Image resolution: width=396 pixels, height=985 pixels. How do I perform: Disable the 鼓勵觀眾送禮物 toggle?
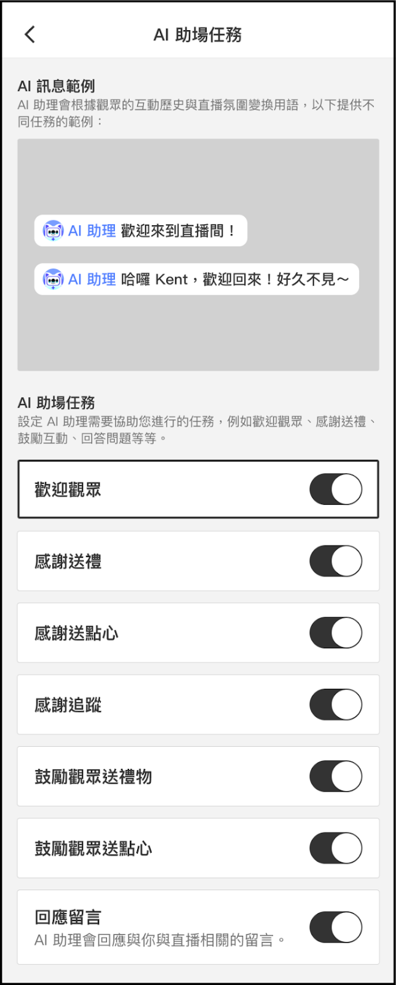335,776
